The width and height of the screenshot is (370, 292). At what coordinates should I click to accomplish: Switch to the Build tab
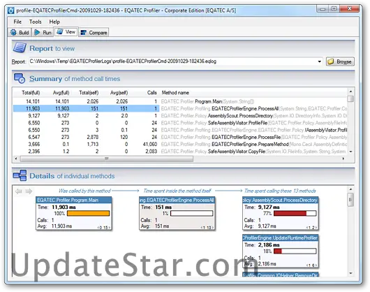20,32
